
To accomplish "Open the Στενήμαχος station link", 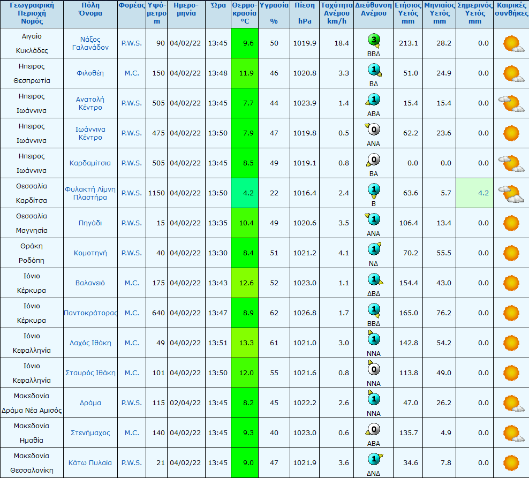I will click(90, 433).
